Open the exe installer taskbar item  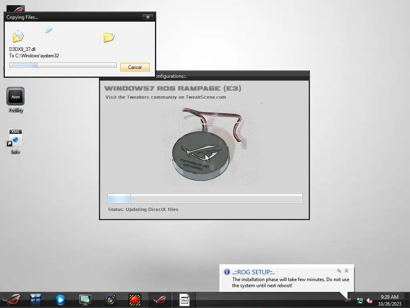184,300
